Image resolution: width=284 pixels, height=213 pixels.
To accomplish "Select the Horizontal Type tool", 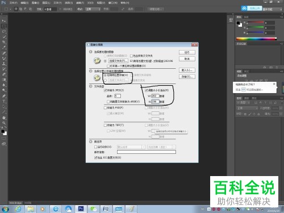I will (4, 101).
